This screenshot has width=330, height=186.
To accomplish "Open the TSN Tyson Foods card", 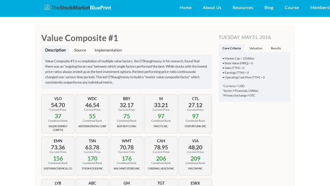I will (x=92, y=156).
